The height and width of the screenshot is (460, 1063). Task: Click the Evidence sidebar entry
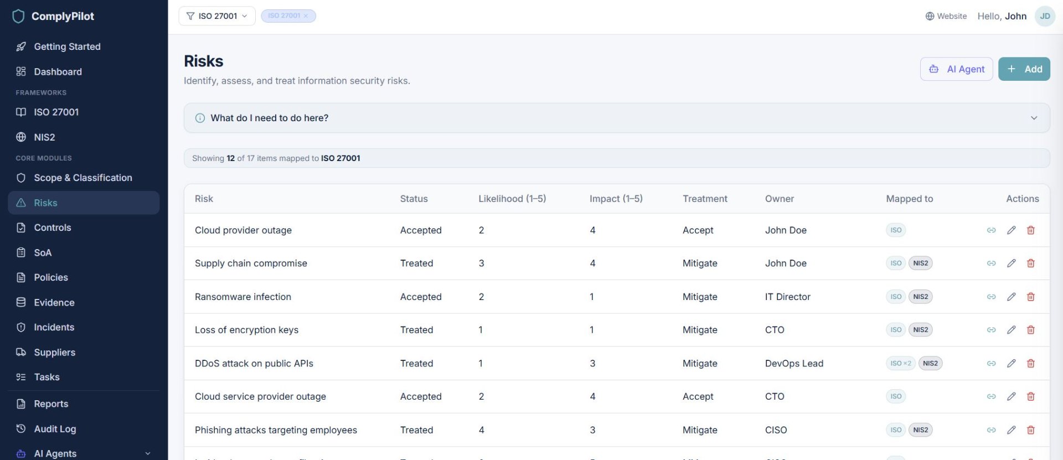click(84, 302)
